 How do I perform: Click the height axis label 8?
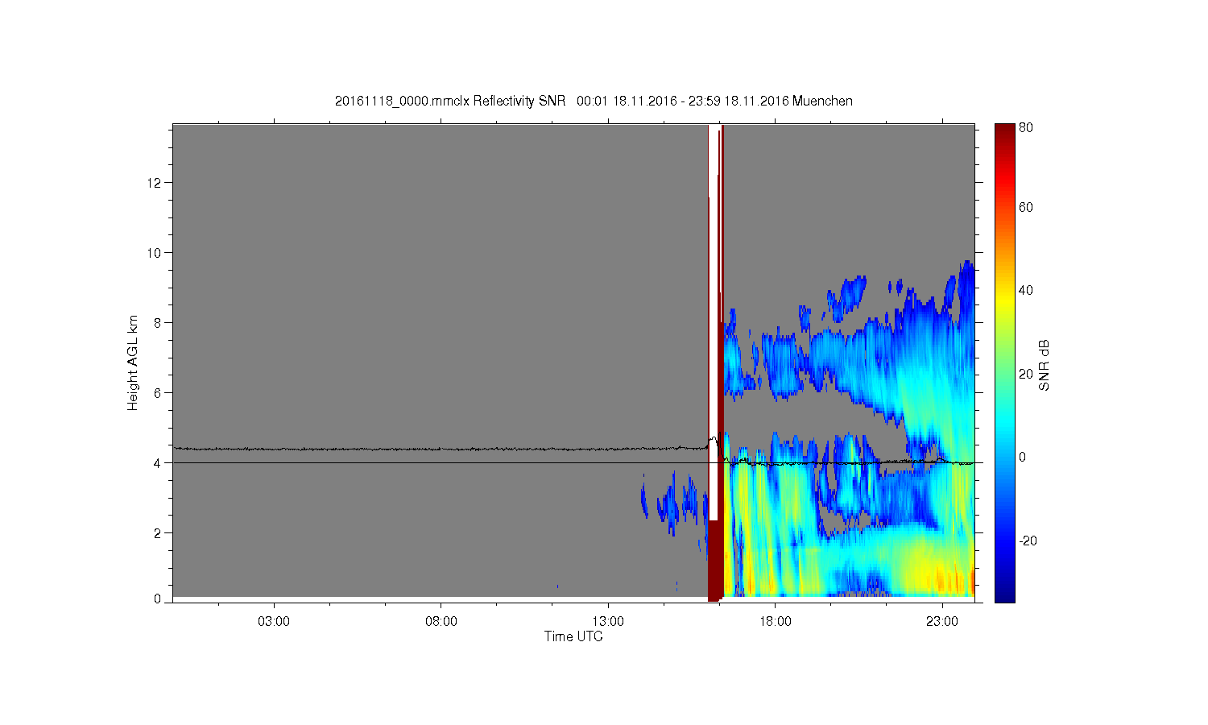(x=158, y=323)
